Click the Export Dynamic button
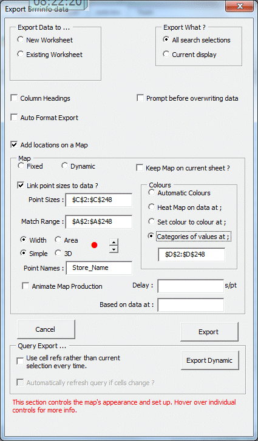 (209, 360)
